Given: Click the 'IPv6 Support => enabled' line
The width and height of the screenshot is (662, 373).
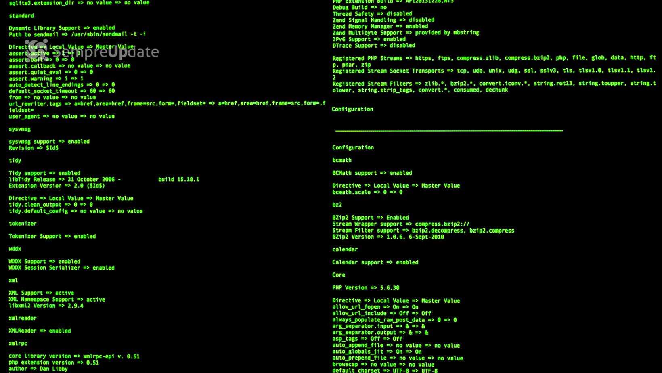Looking at the screenshot, I should click(x=369, y=39).
